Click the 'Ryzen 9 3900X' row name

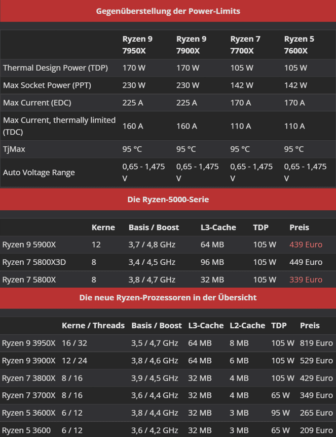click(28, 361)
